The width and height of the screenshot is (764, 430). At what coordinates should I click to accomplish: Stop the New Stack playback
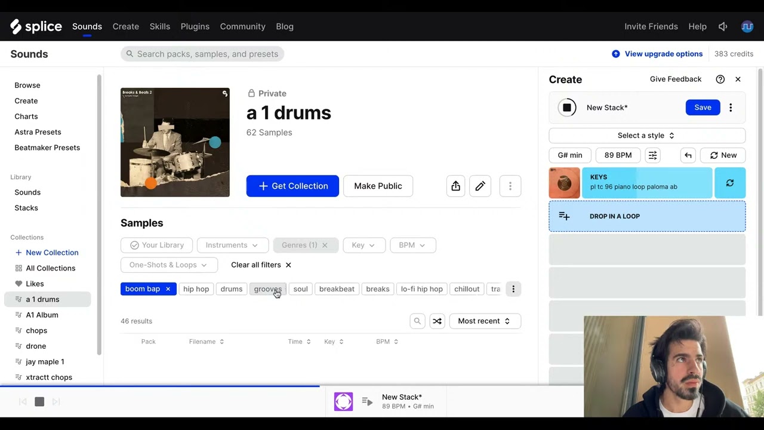click(566, 107)
